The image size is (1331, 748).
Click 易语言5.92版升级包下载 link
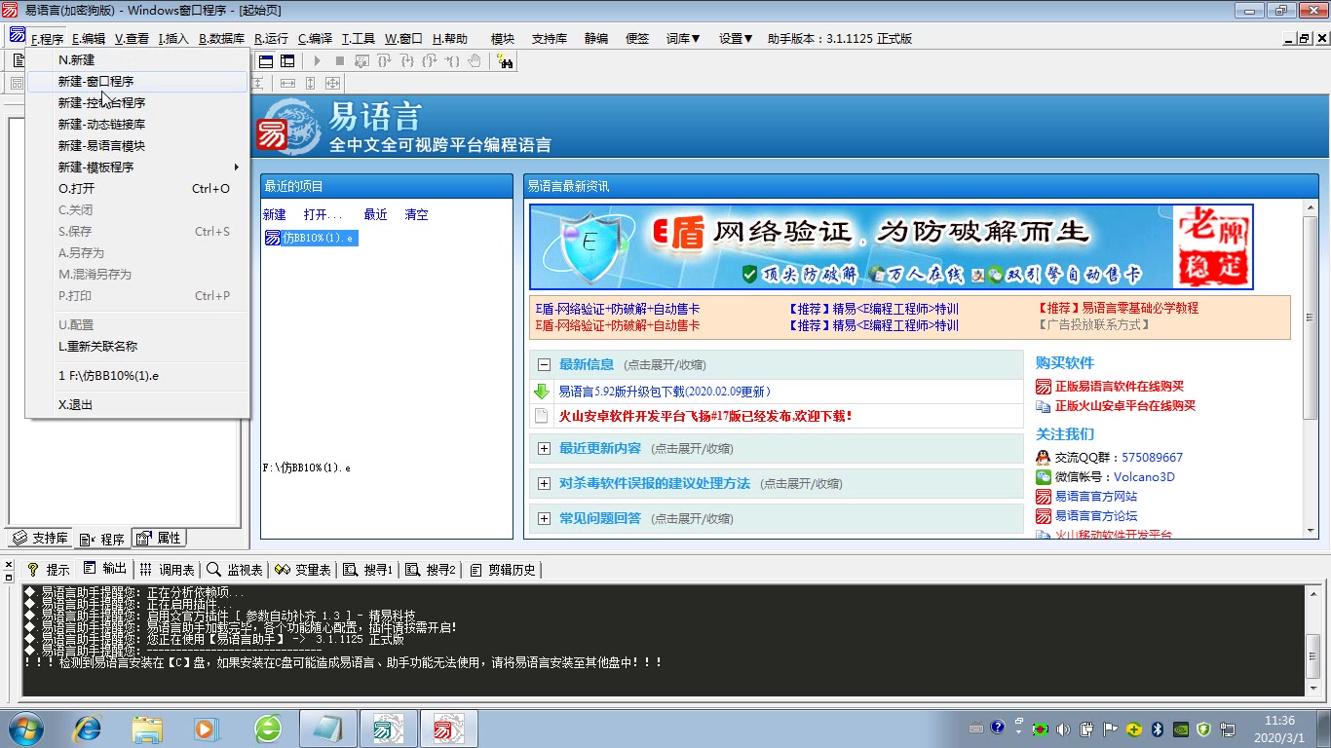(665, 392)
